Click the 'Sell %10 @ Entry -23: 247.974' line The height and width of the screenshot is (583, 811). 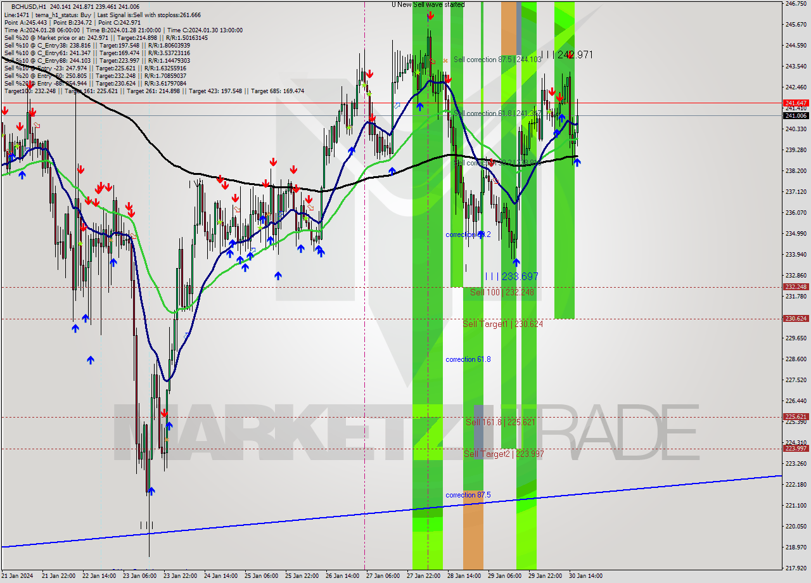tap(95, 68)
